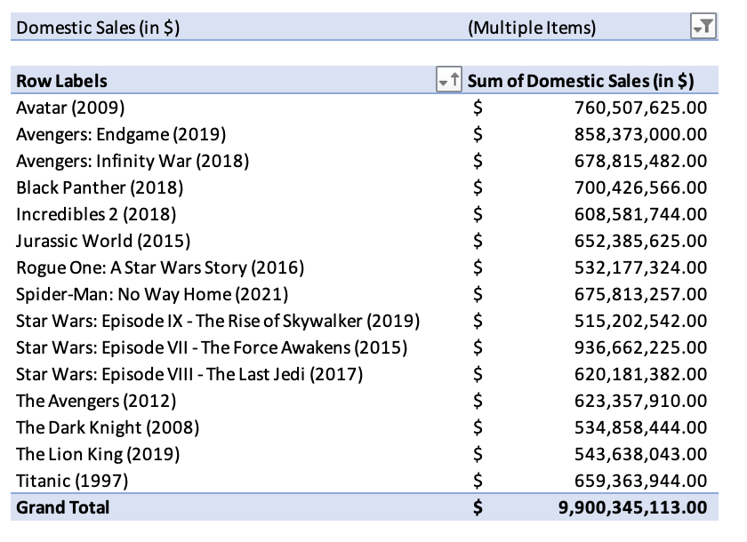Select The Dark Knight (2008) label
This screenshot has width=747, height=542.
[108, 427]
